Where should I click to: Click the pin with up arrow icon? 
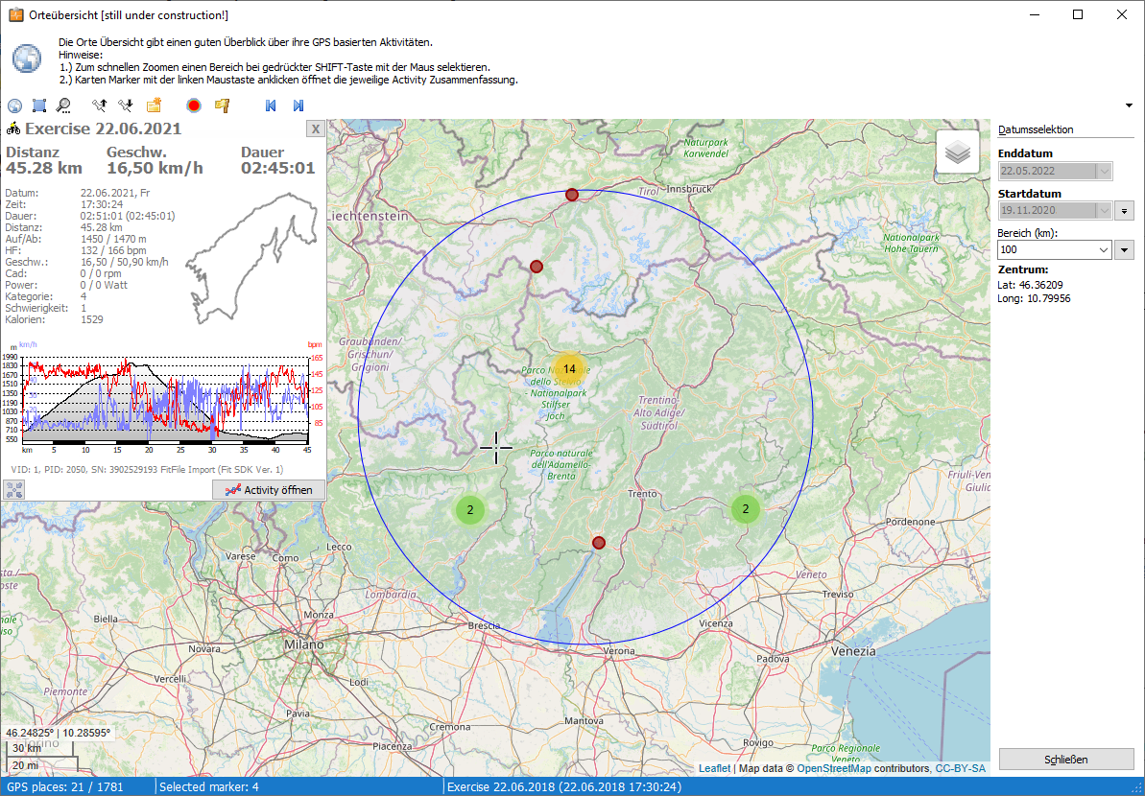coord(99,105)
